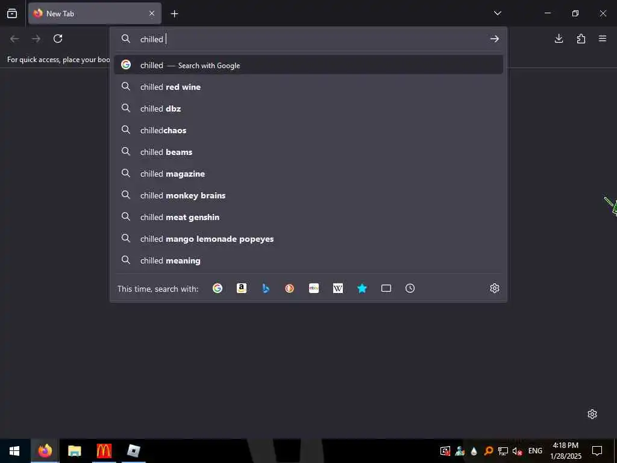Open the Roblox app on the taskbar
Image resolution: width=617 pixels, height=463 pixels.
pos(133,451)
